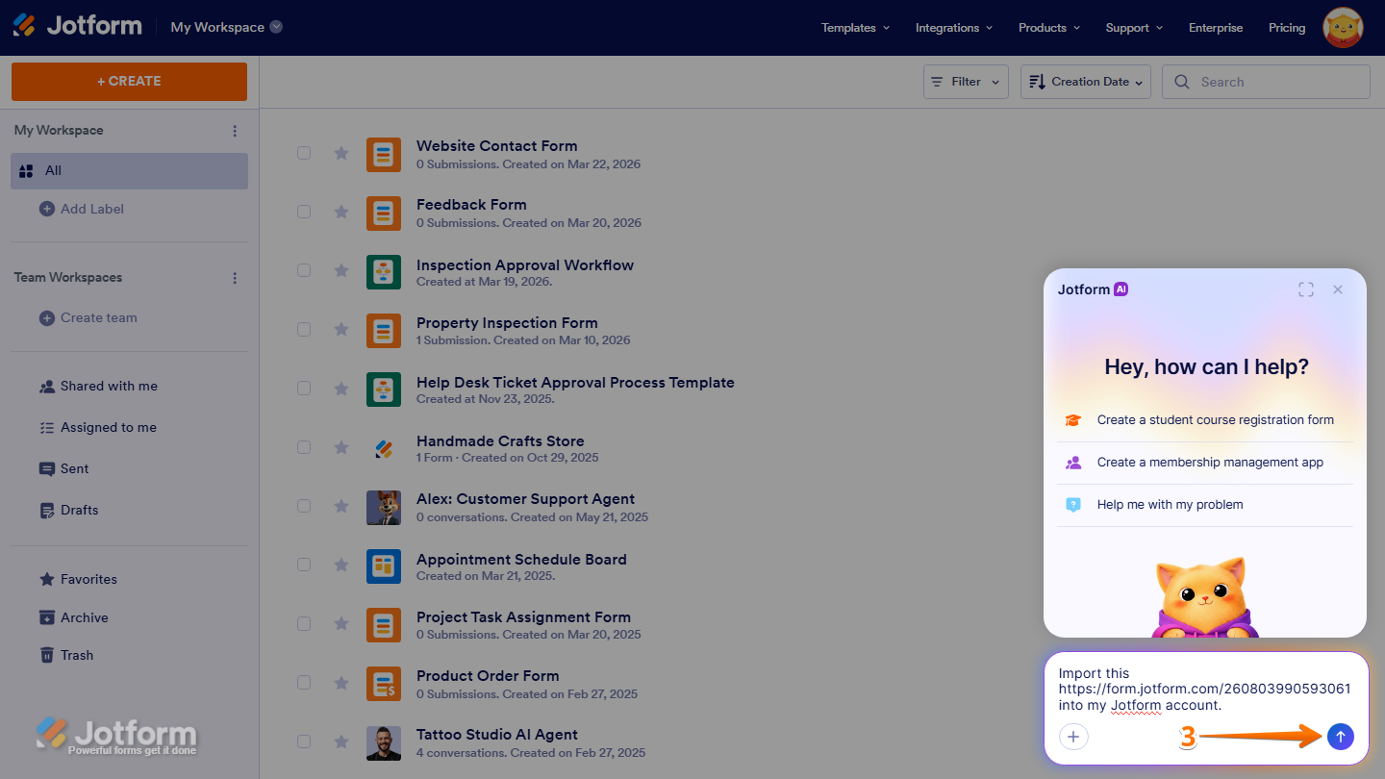The height and width of the screenshot is (779, 1385).
Task: Click the Product Order Form icon
Action: point(384,684)
